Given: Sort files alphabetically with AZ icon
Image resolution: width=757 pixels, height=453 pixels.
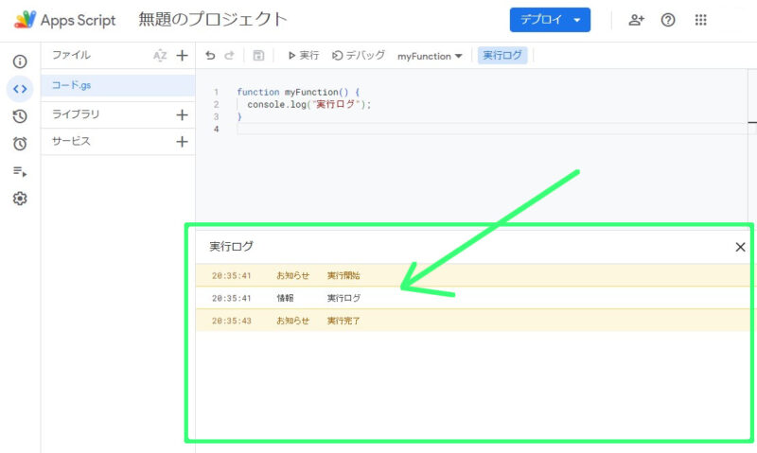Looking at the screenshot, I should [x=160, y=56].
